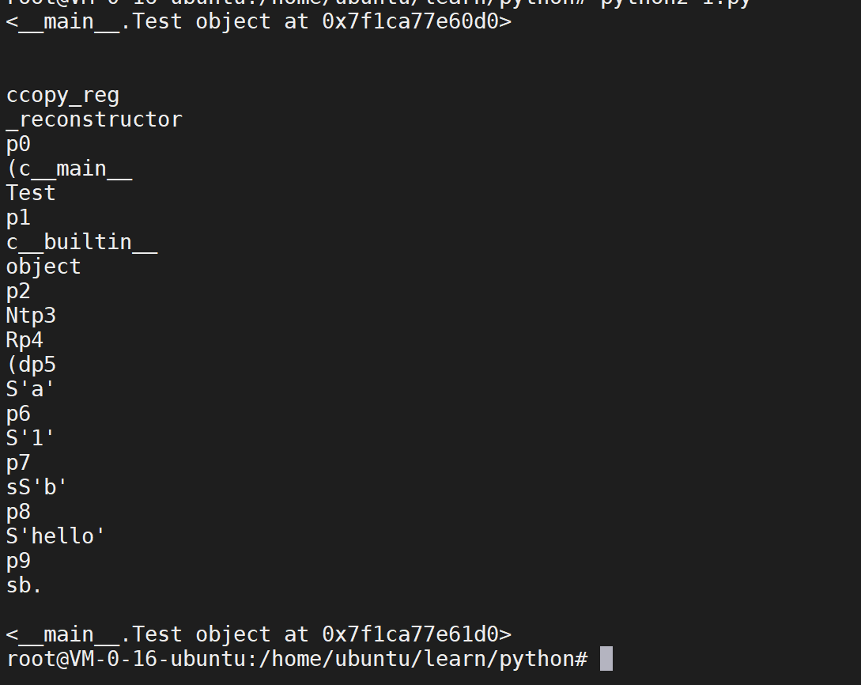Click the memory address 0x7f1ca77e60d0
Screen dimensions: 861x685
(410, 22)
